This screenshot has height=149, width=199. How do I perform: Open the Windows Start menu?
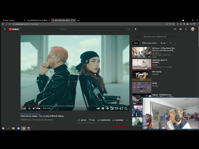point(3,128)
